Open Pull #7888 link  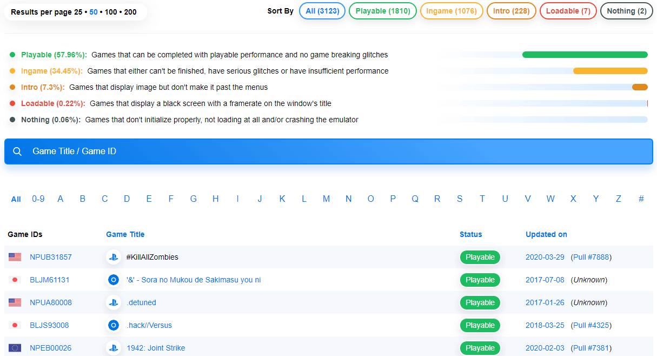[x=591, y=258]
